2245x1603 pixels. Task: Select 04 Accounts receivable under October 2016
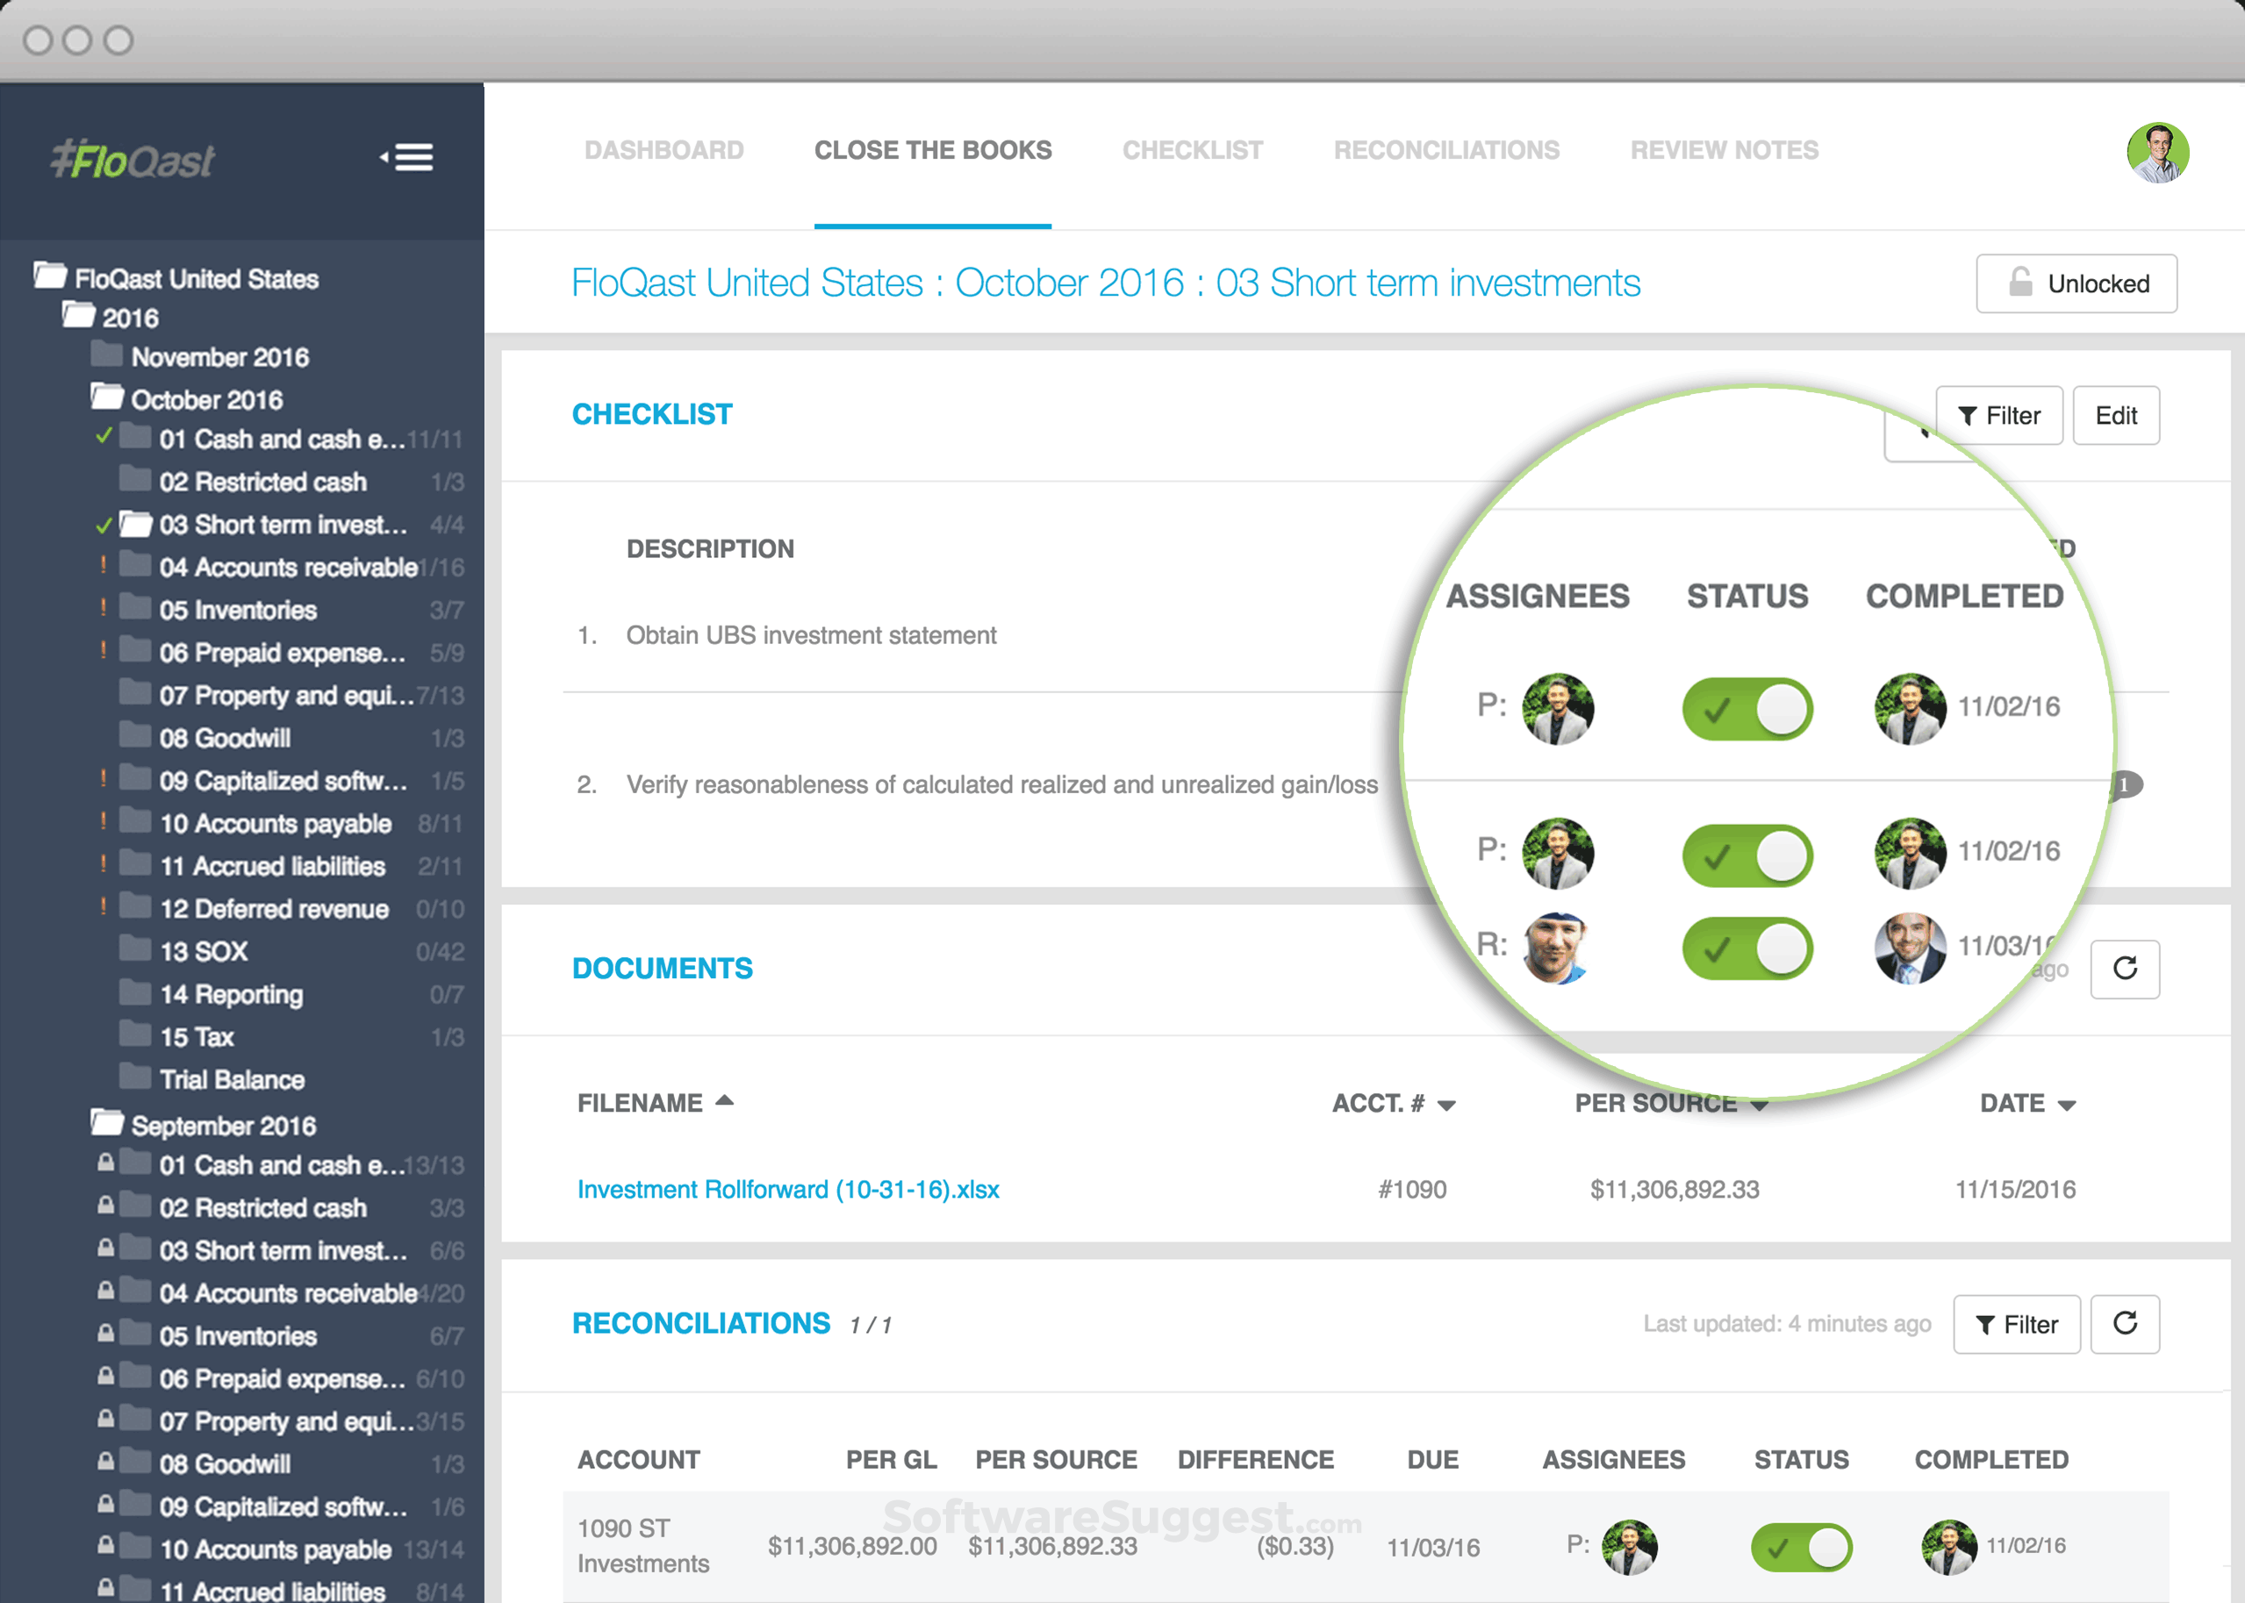(x=286, y=568)
